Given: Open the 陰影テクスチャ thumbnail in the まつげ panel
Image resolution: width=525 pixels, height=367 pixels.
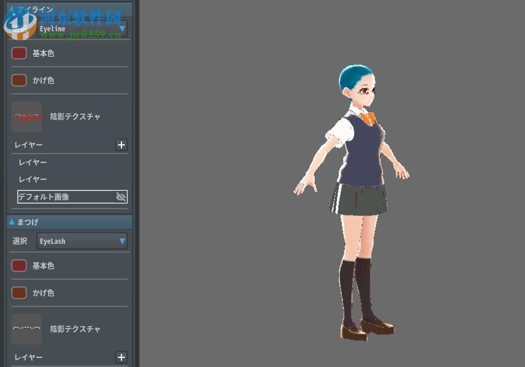Looking at the screenshot, I should pos(27,328).
